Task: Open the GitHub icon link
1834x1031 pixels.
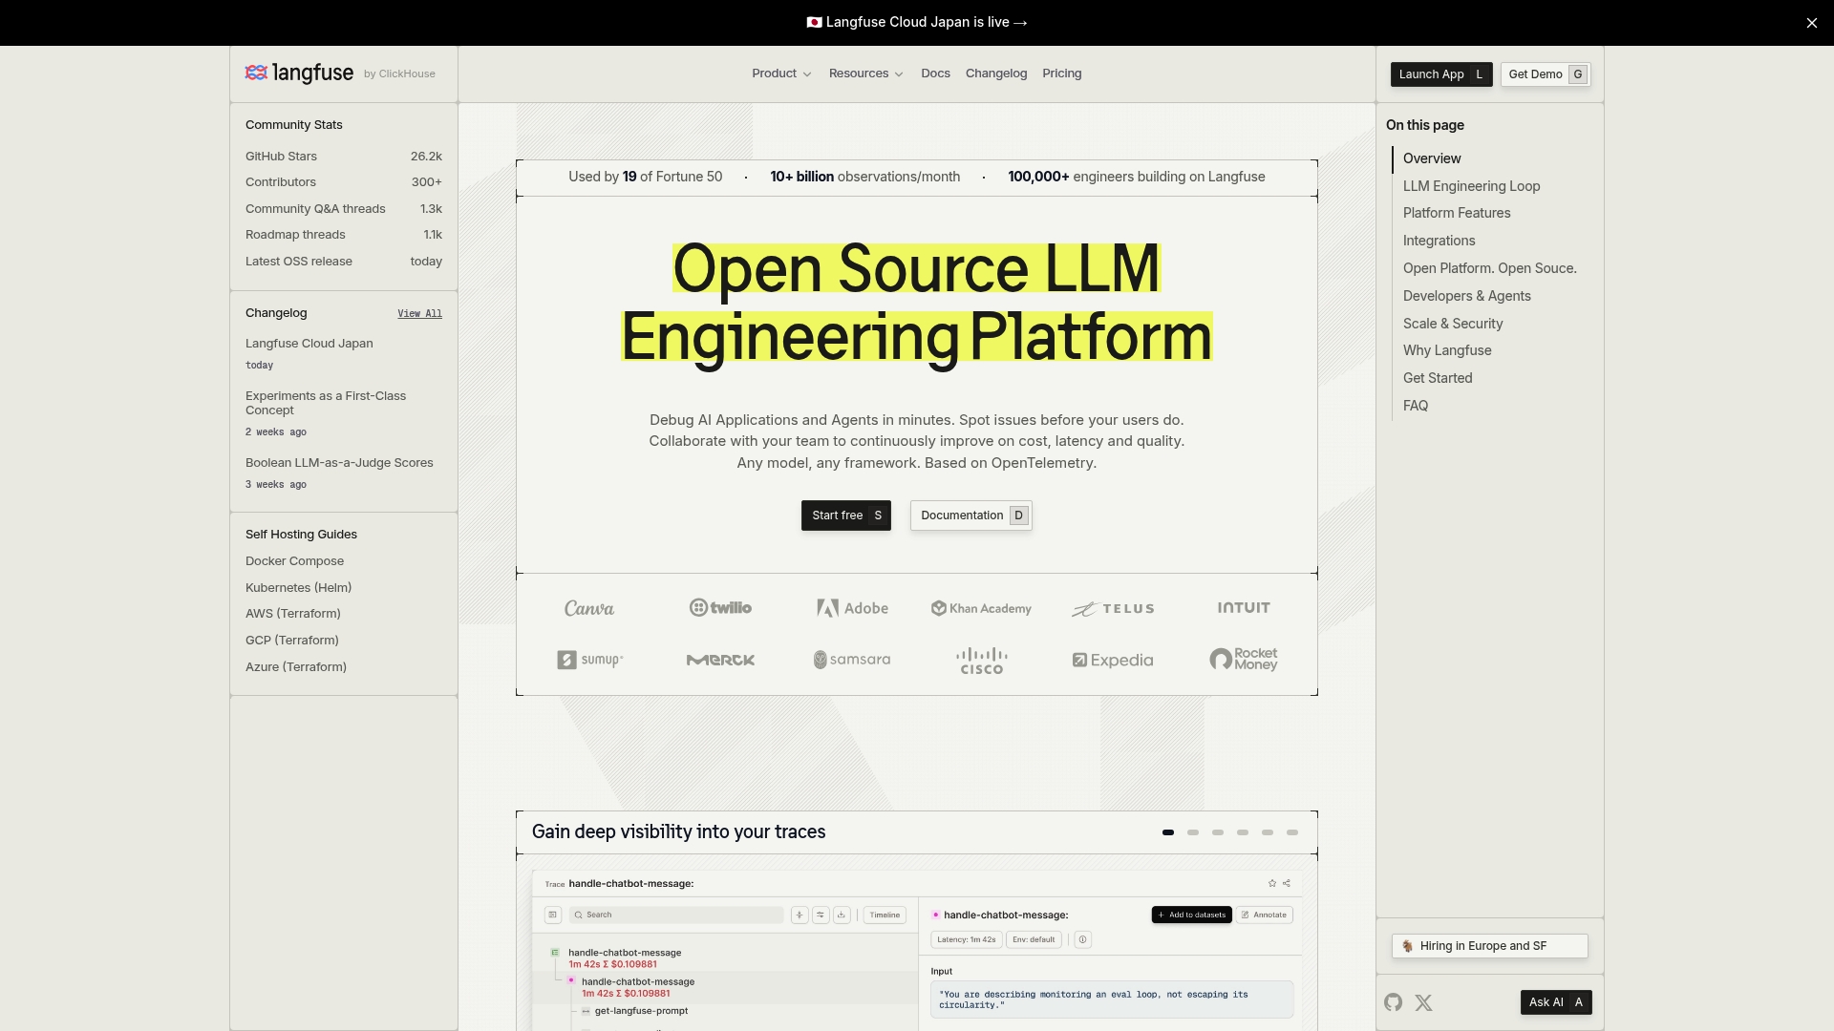Action: (1393, 1002)
